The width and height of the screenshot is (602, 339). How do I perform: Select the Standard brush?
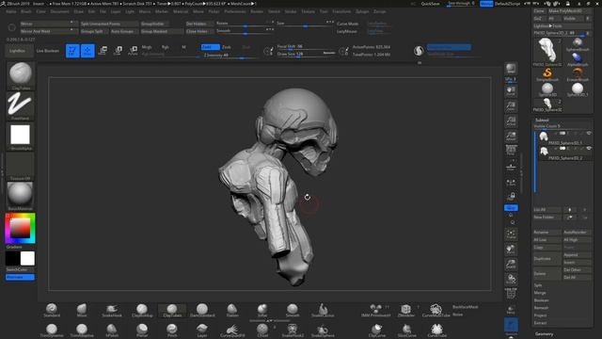pos(52,310)
